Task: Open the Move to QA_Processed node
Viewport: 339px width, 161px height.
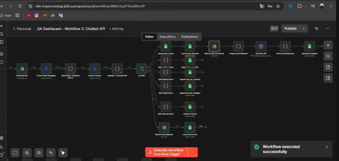Action: [214, 46]
